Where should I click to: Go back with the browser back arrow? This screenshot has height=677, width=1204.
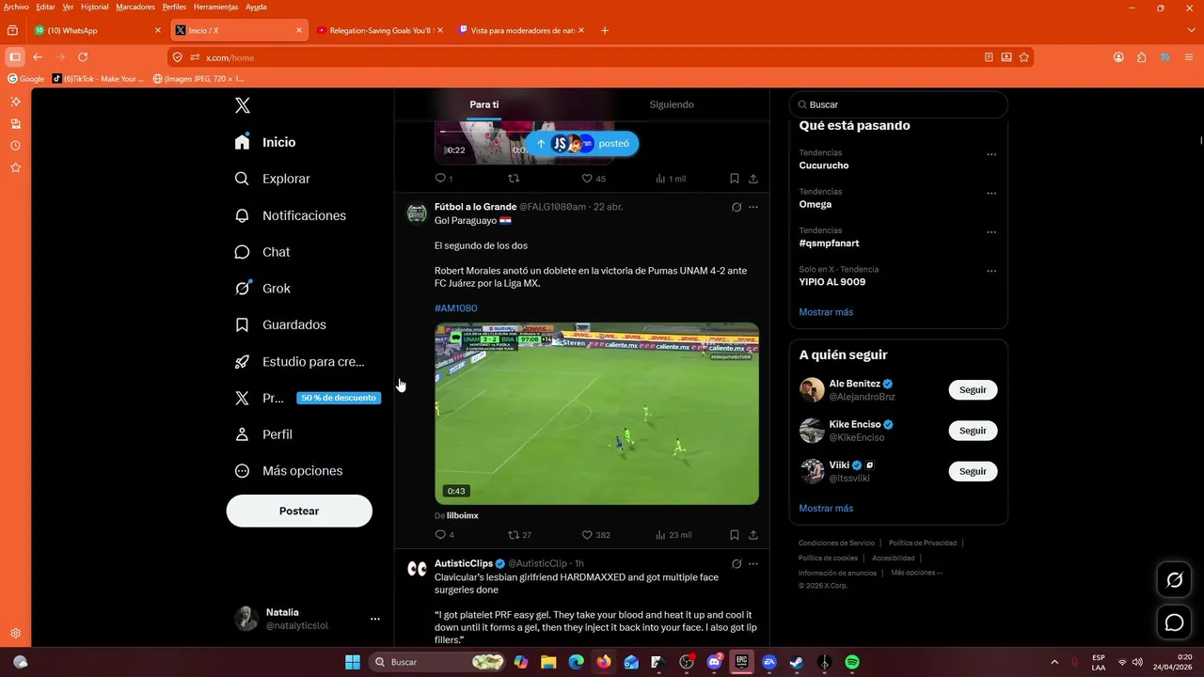coord(38,57)
